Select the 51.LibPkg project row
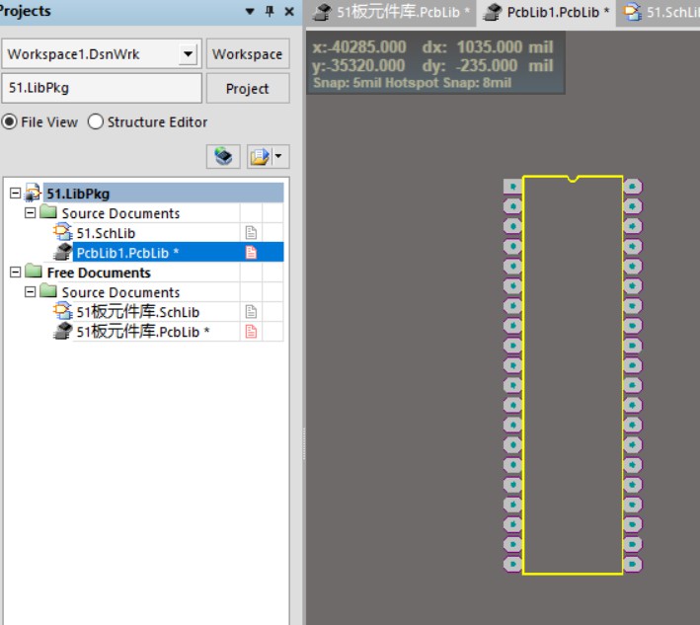Viewport: 700px width, 625px height. (163, 194)
